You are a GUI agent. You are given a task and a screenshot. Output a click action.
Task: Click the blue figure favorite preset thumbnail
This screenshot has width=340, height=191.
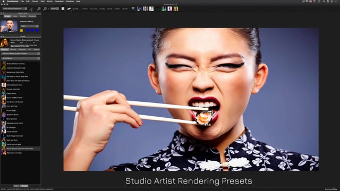139,8
